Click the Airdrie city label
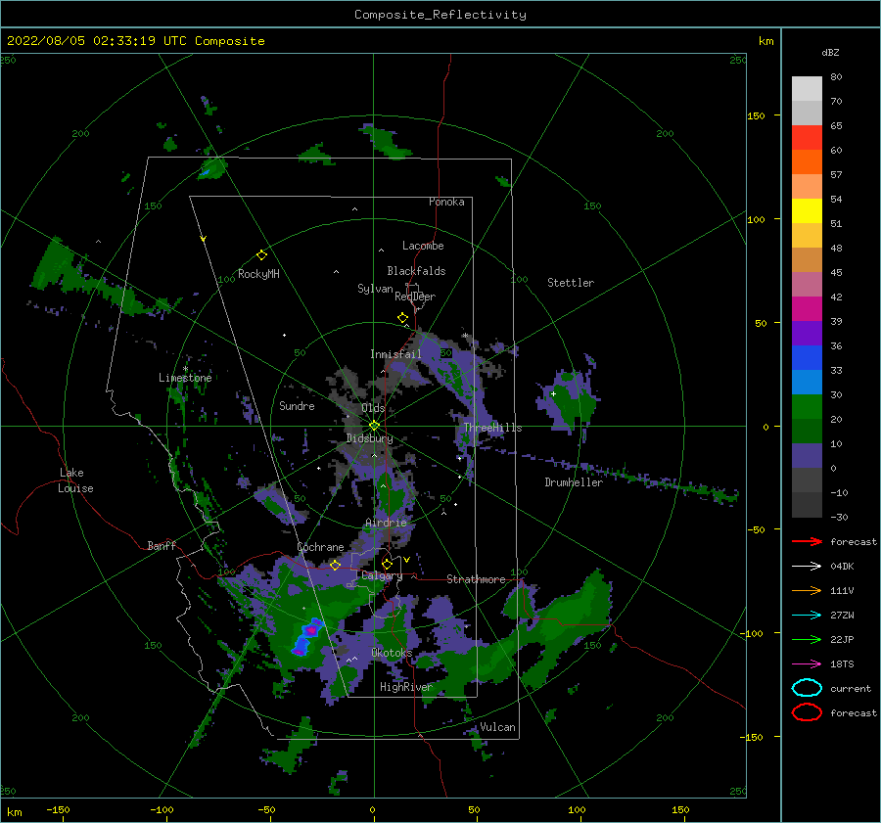 point(386,523)
